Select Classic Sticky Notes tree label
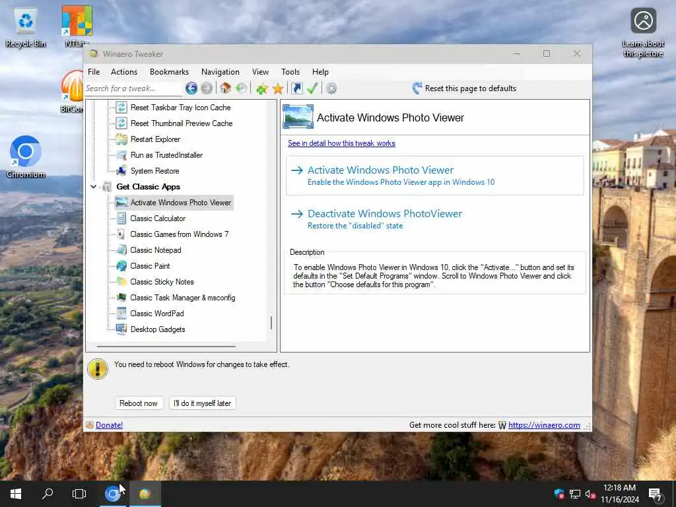Image resolution: width=676 pixels, height=507 pixels. click(162, 282)
